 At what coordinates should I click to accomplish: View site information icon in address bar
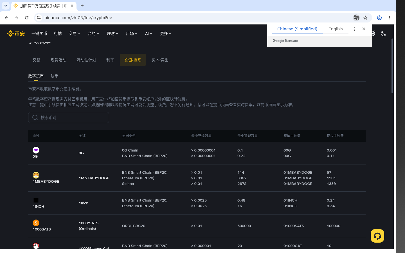coord(39,18)
